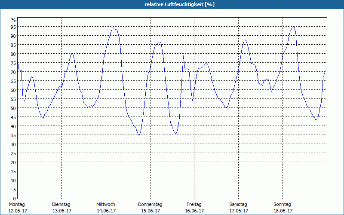This screenshot has width=344, height=215.
Task: Select the Dienstag day label
Action: (61, 204)
